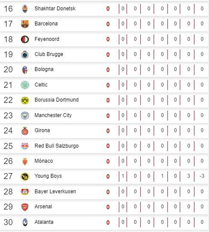Click Young Boys goal difference -3
The image size is (209, 232).
(x=202, y=176)
